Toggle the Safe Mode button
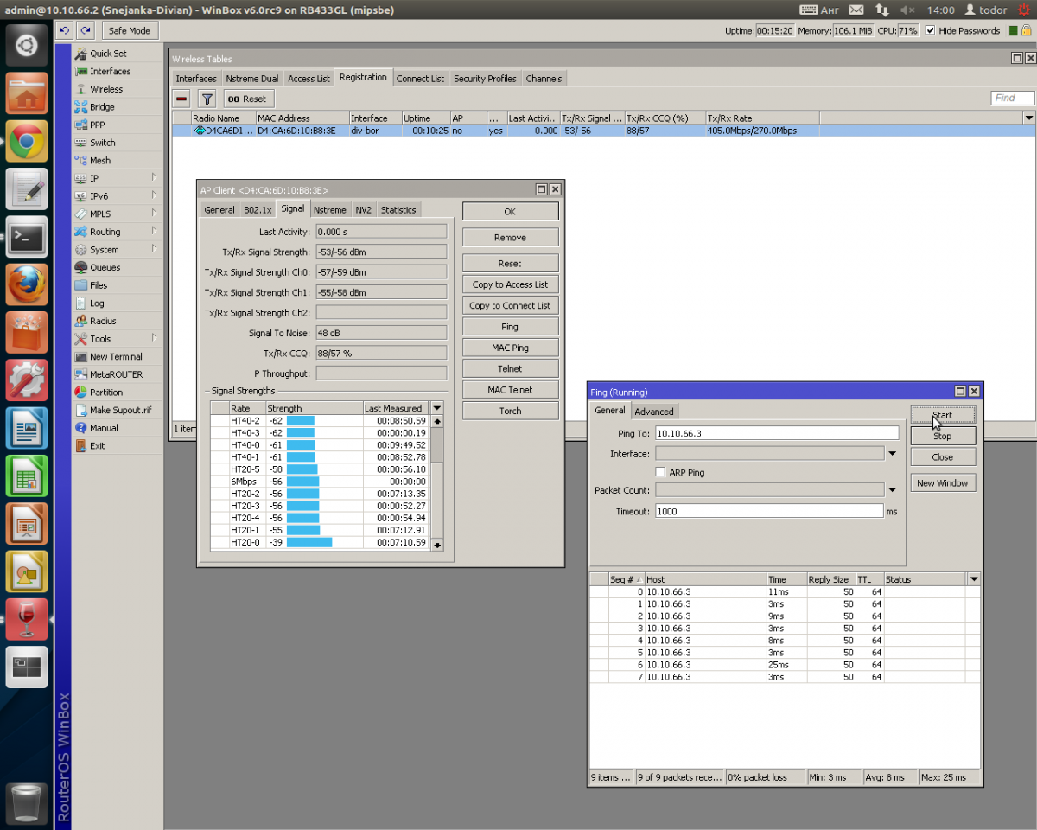Screen dimensions: 1037x830 pos(129,30)
